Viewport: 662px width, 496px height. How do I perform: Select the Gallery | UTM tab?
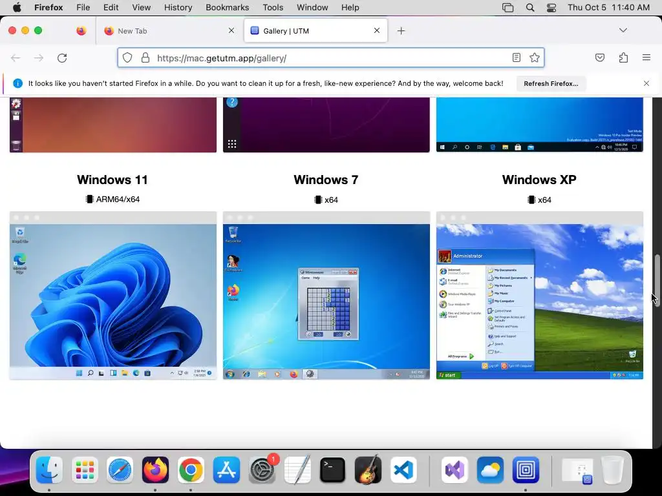tap(315, 31)
